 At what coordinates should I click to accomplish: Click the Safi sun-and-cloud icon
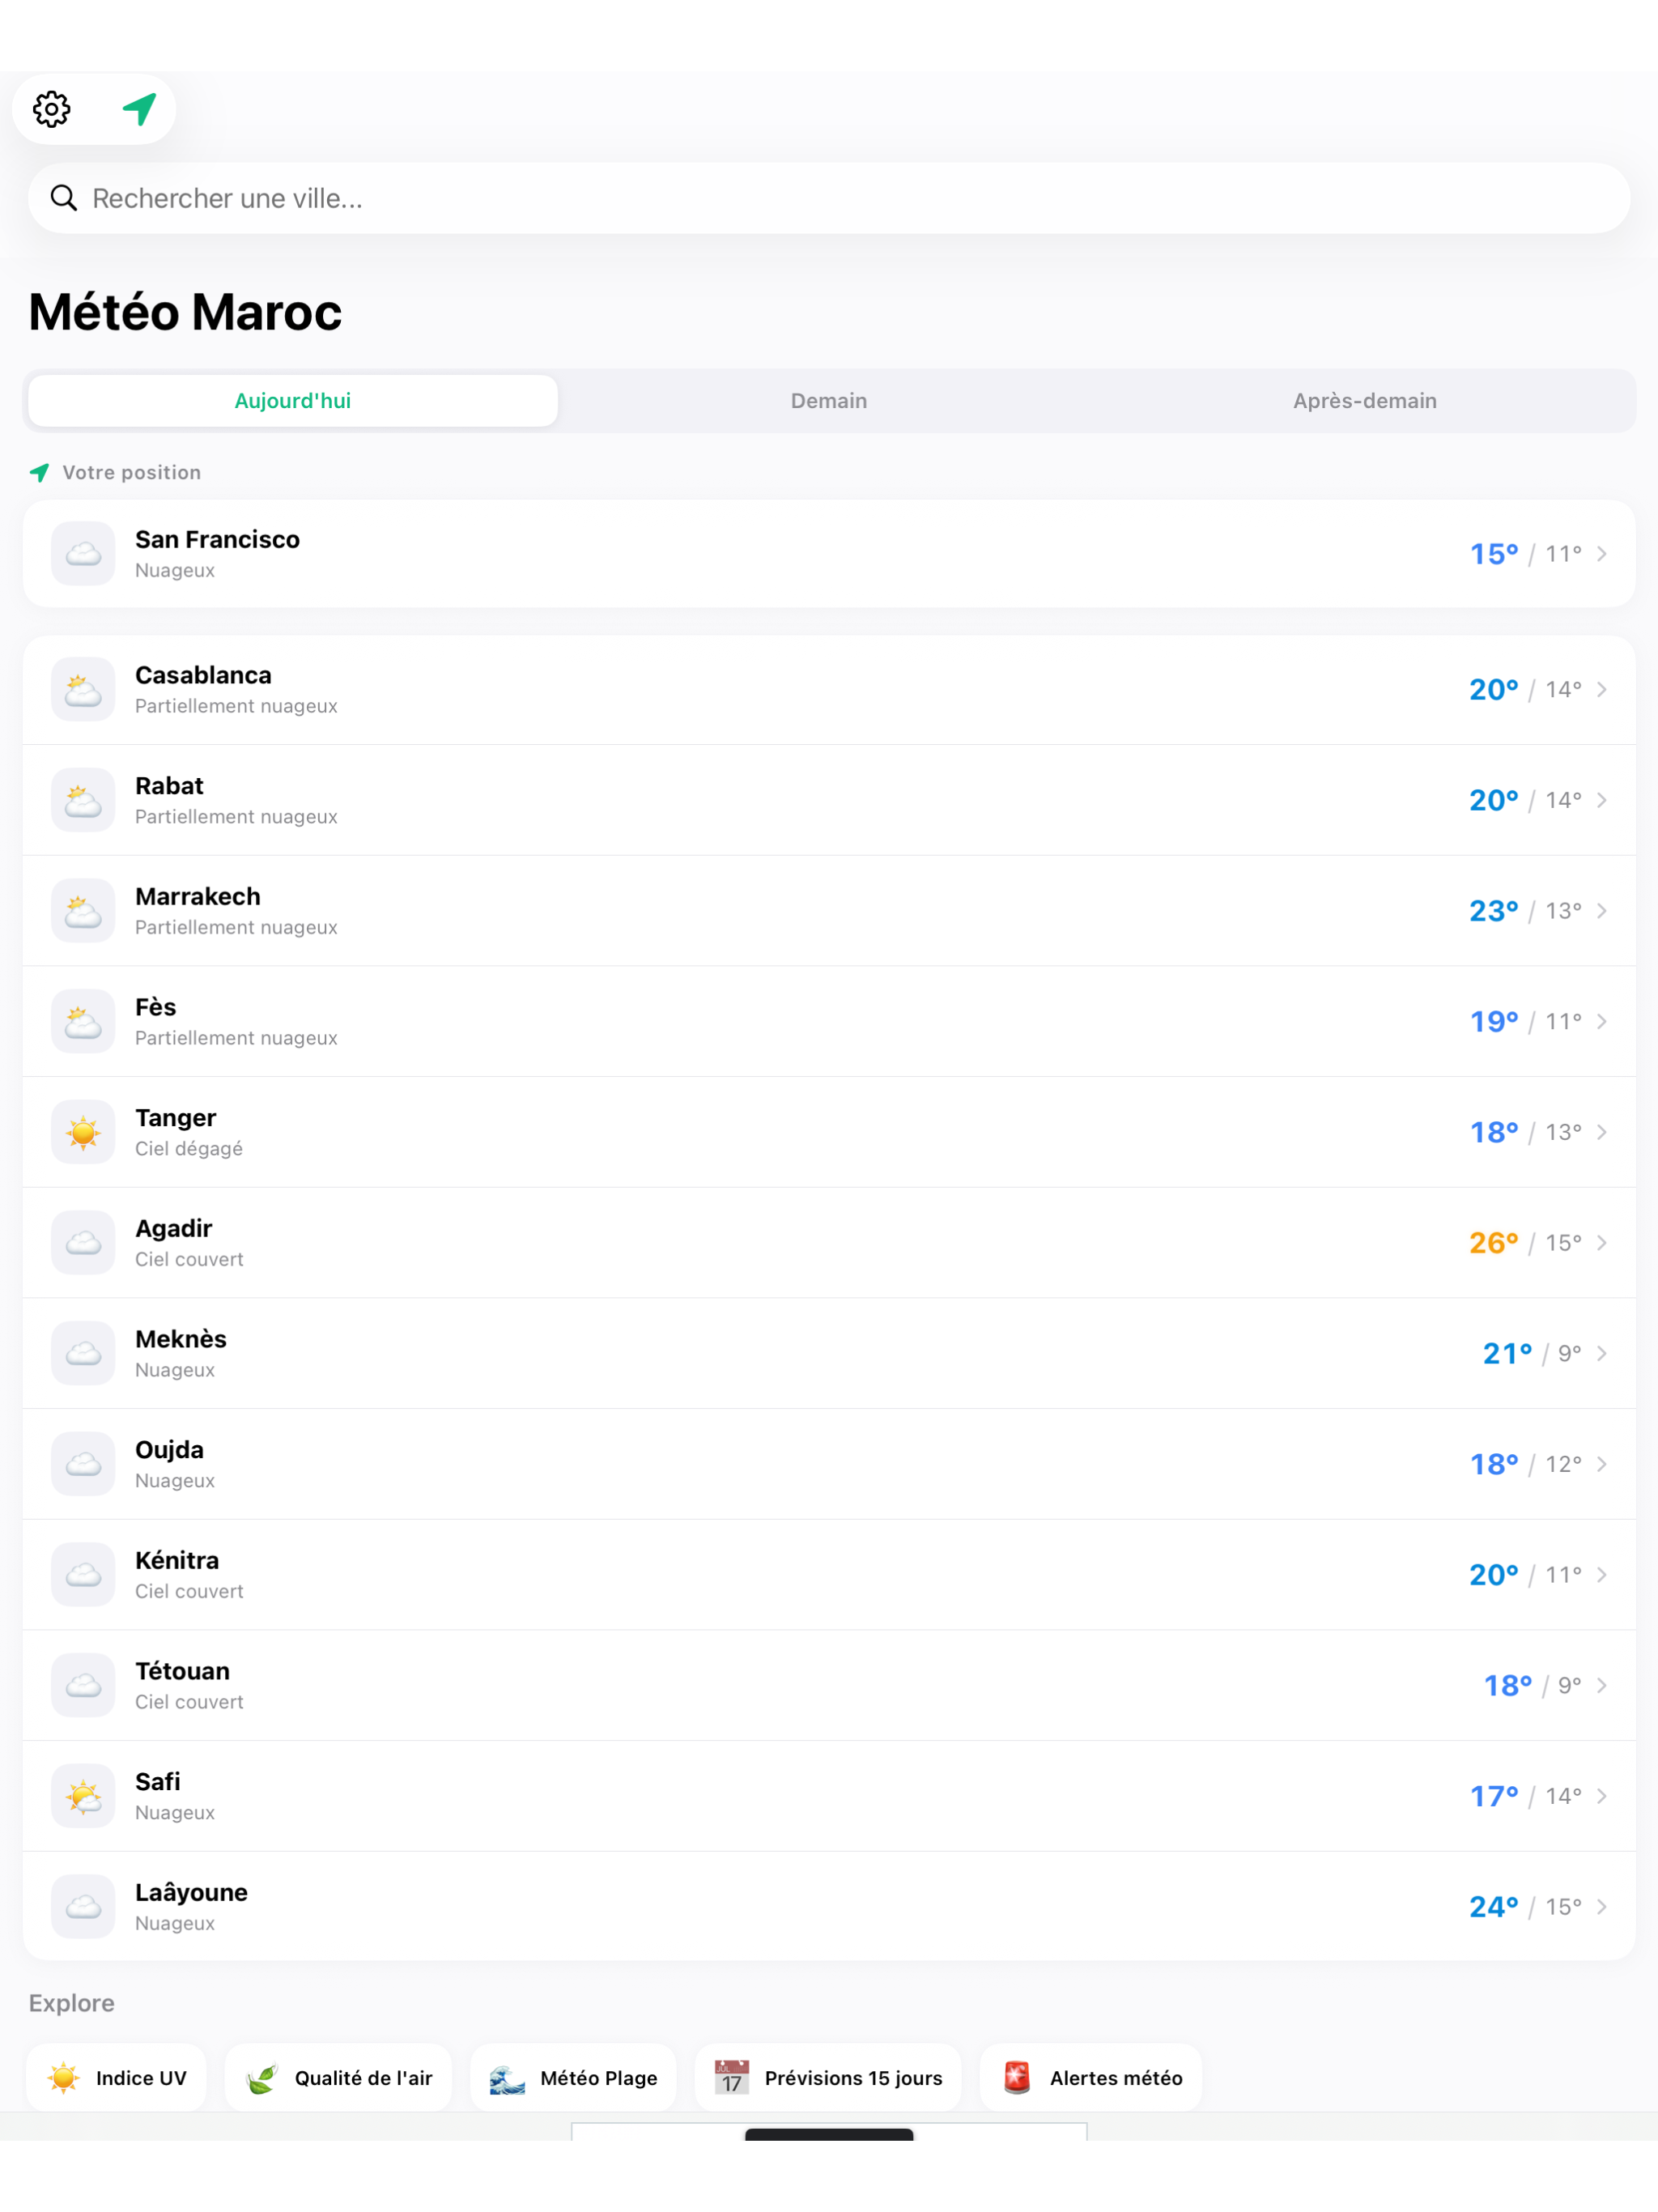tap(83, 1796)
